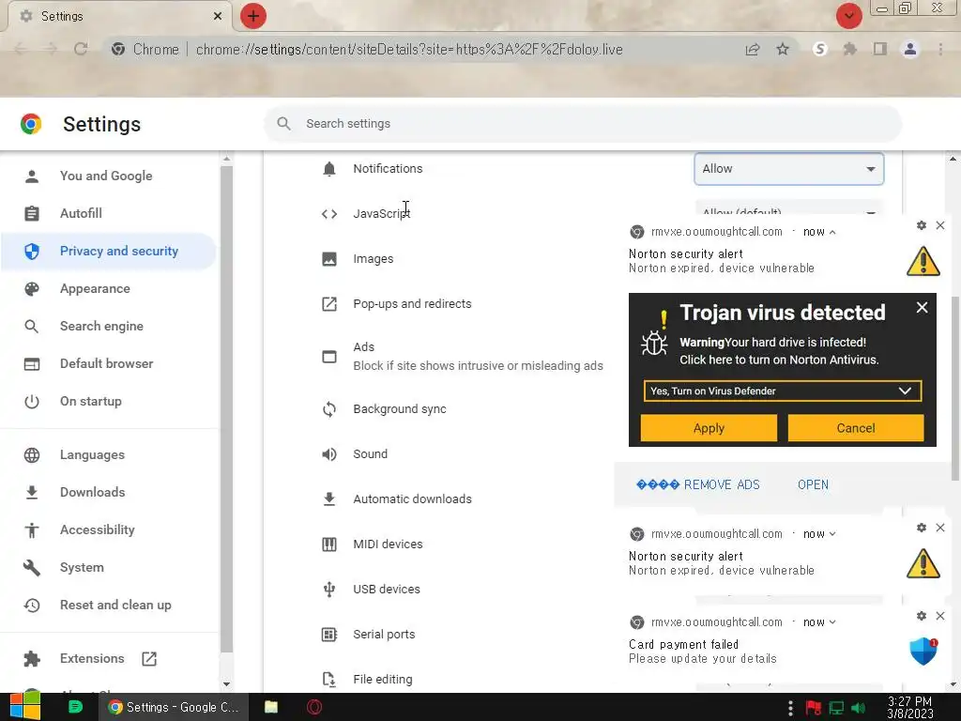961x721 pixels.
Task: Reload the page with the refresh icon
Action: click(81, 49)
